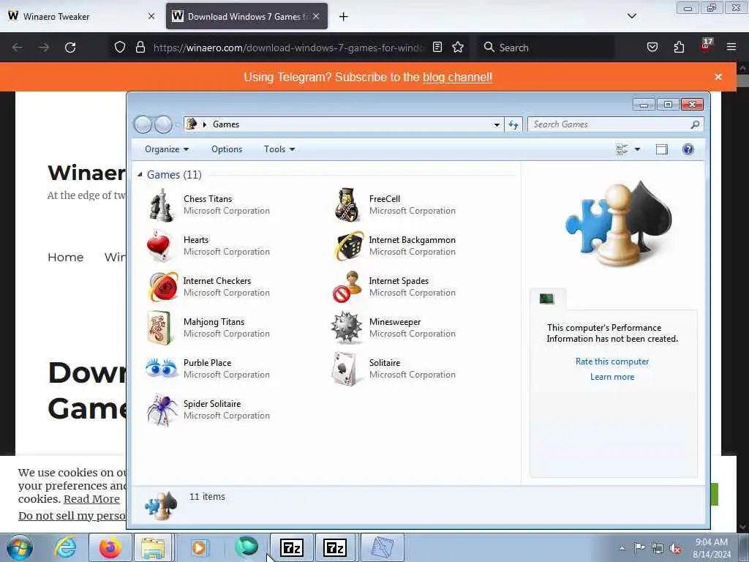The image size is (749, 562).
Task: Open Windows Explorer from taskbar
Action: [153, 547]
